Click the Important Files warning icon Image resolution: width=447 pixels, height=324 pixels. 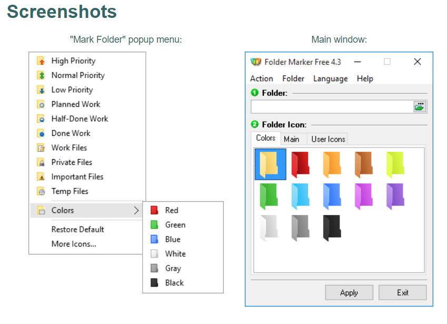point(41,177)
